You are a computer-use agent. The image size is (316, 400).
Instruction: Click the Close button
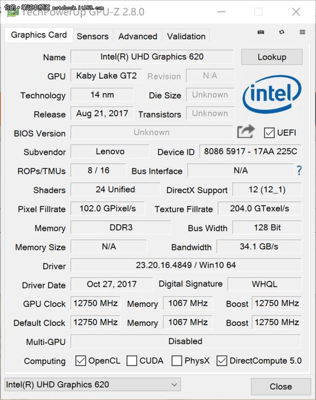pyautogui.click(x=281, y=386)
